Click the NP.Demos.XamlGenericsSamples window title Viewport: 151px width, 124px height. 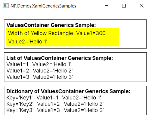tap(43, 6)
